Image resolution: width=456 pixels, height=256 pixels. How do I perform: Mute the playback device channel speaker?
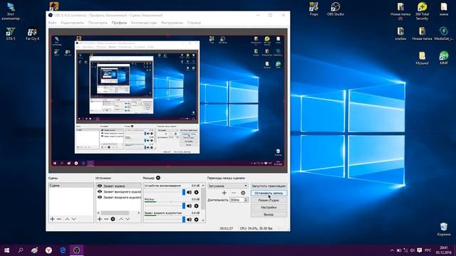click(x=190, y=192)
